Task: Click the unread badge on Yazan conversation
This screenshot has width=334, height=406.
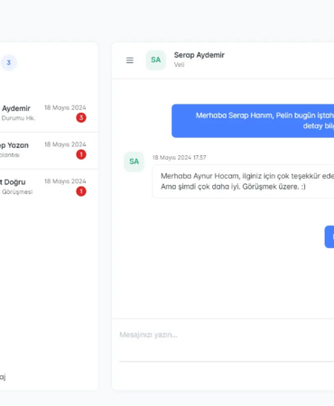Action: 81,154
